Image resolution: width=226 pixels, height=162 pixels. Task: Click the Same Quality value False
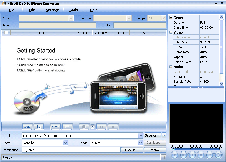point(209,62)
